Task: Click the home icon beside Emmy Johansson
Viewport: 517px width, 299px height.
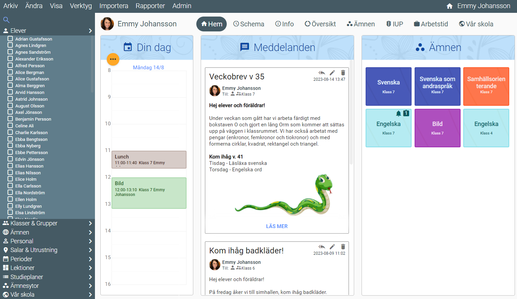Action: coord(449,6)
